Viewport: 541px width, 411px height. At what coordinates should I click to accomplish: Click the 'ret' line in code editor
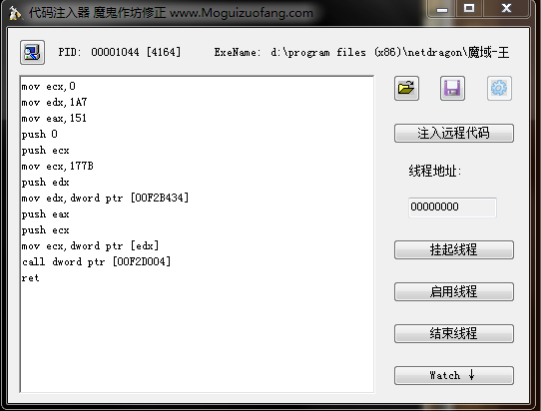click(x=30, y=278)
